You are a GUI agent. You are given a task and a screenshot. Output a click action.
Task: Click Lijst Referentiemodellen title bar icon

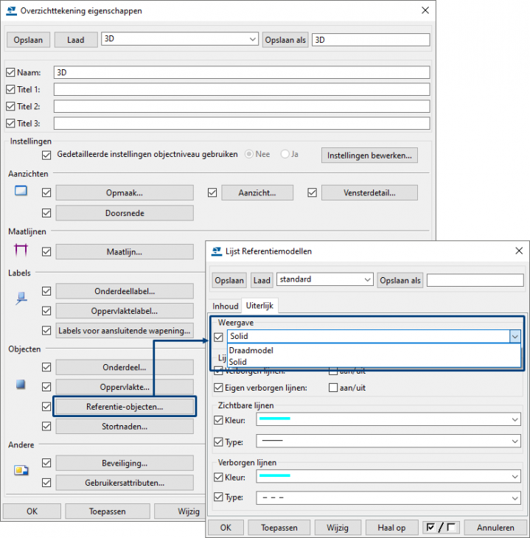pos(216,251)
